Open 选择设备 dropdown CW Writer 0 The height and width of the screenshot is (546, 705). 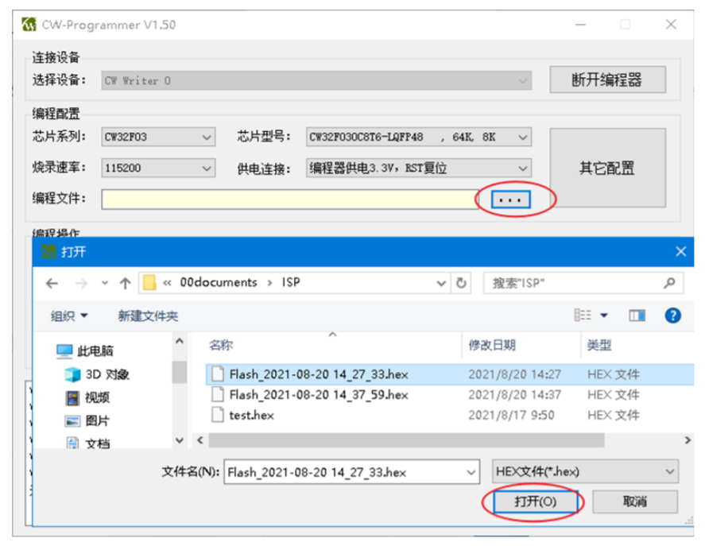[316, 80]
